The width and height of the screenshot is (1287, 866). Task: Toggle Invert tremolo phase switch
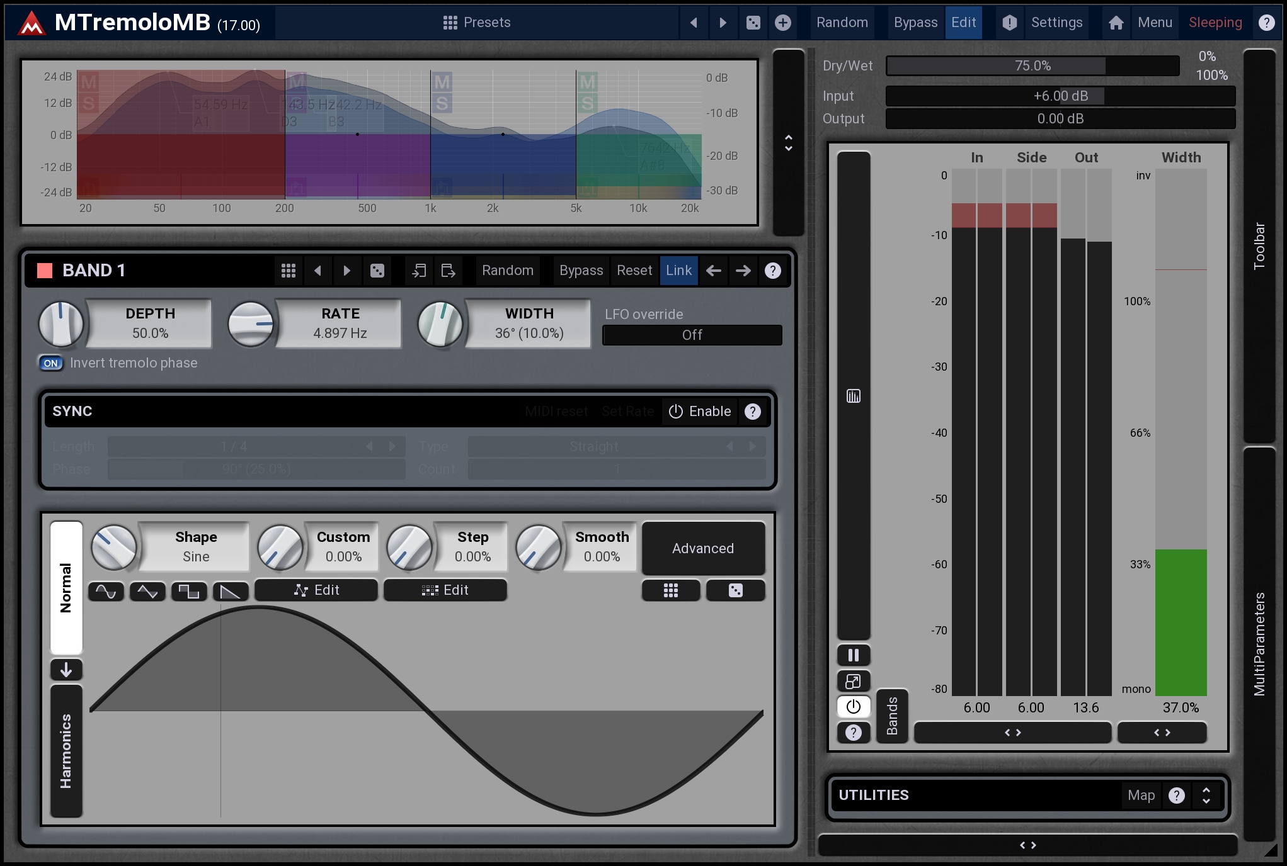pos(51,363)
